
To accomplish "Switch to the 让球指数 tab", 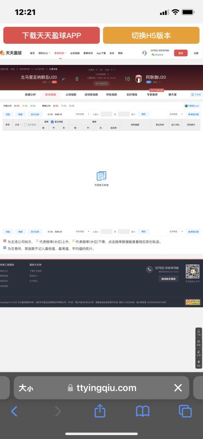I will tap(71, 95).
